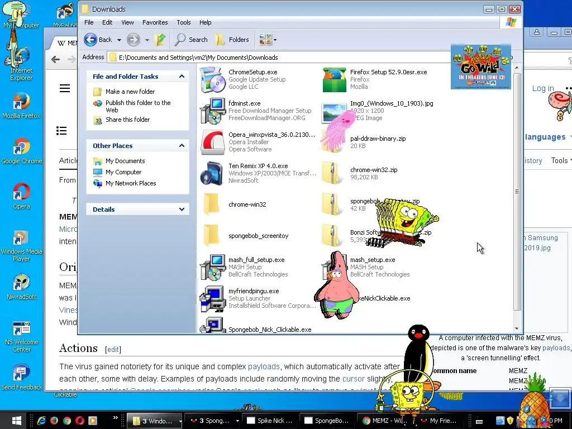572x429 pixels.
Task: Select myfriendpingu.exe icon
Action: pyautogui.click(x=213, y=298)
